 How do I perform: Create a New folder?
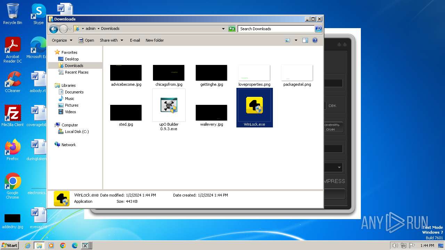coord(155,40)
